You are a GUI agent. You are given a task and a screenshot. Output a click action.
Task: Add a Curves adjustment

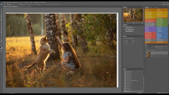pos(129,28)
